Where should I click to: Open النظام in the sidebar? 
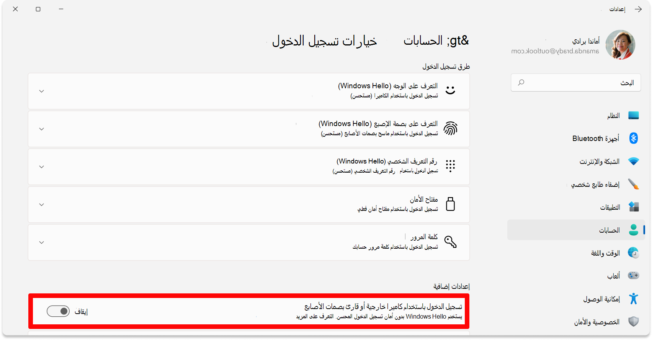pos(576,115)
